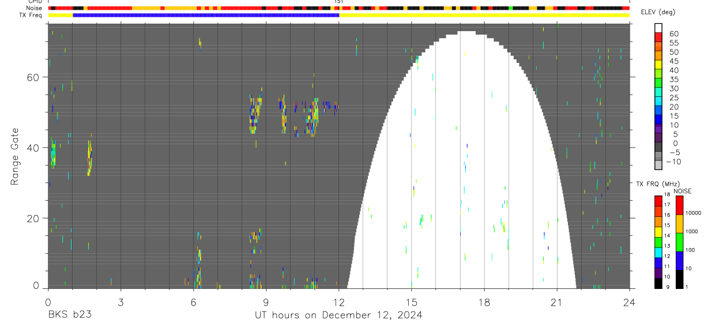This screenshot has height=327, width=708.
Task: Click the 'UT hours on December 12, 2024' label
Action: (x=339, y=315)
